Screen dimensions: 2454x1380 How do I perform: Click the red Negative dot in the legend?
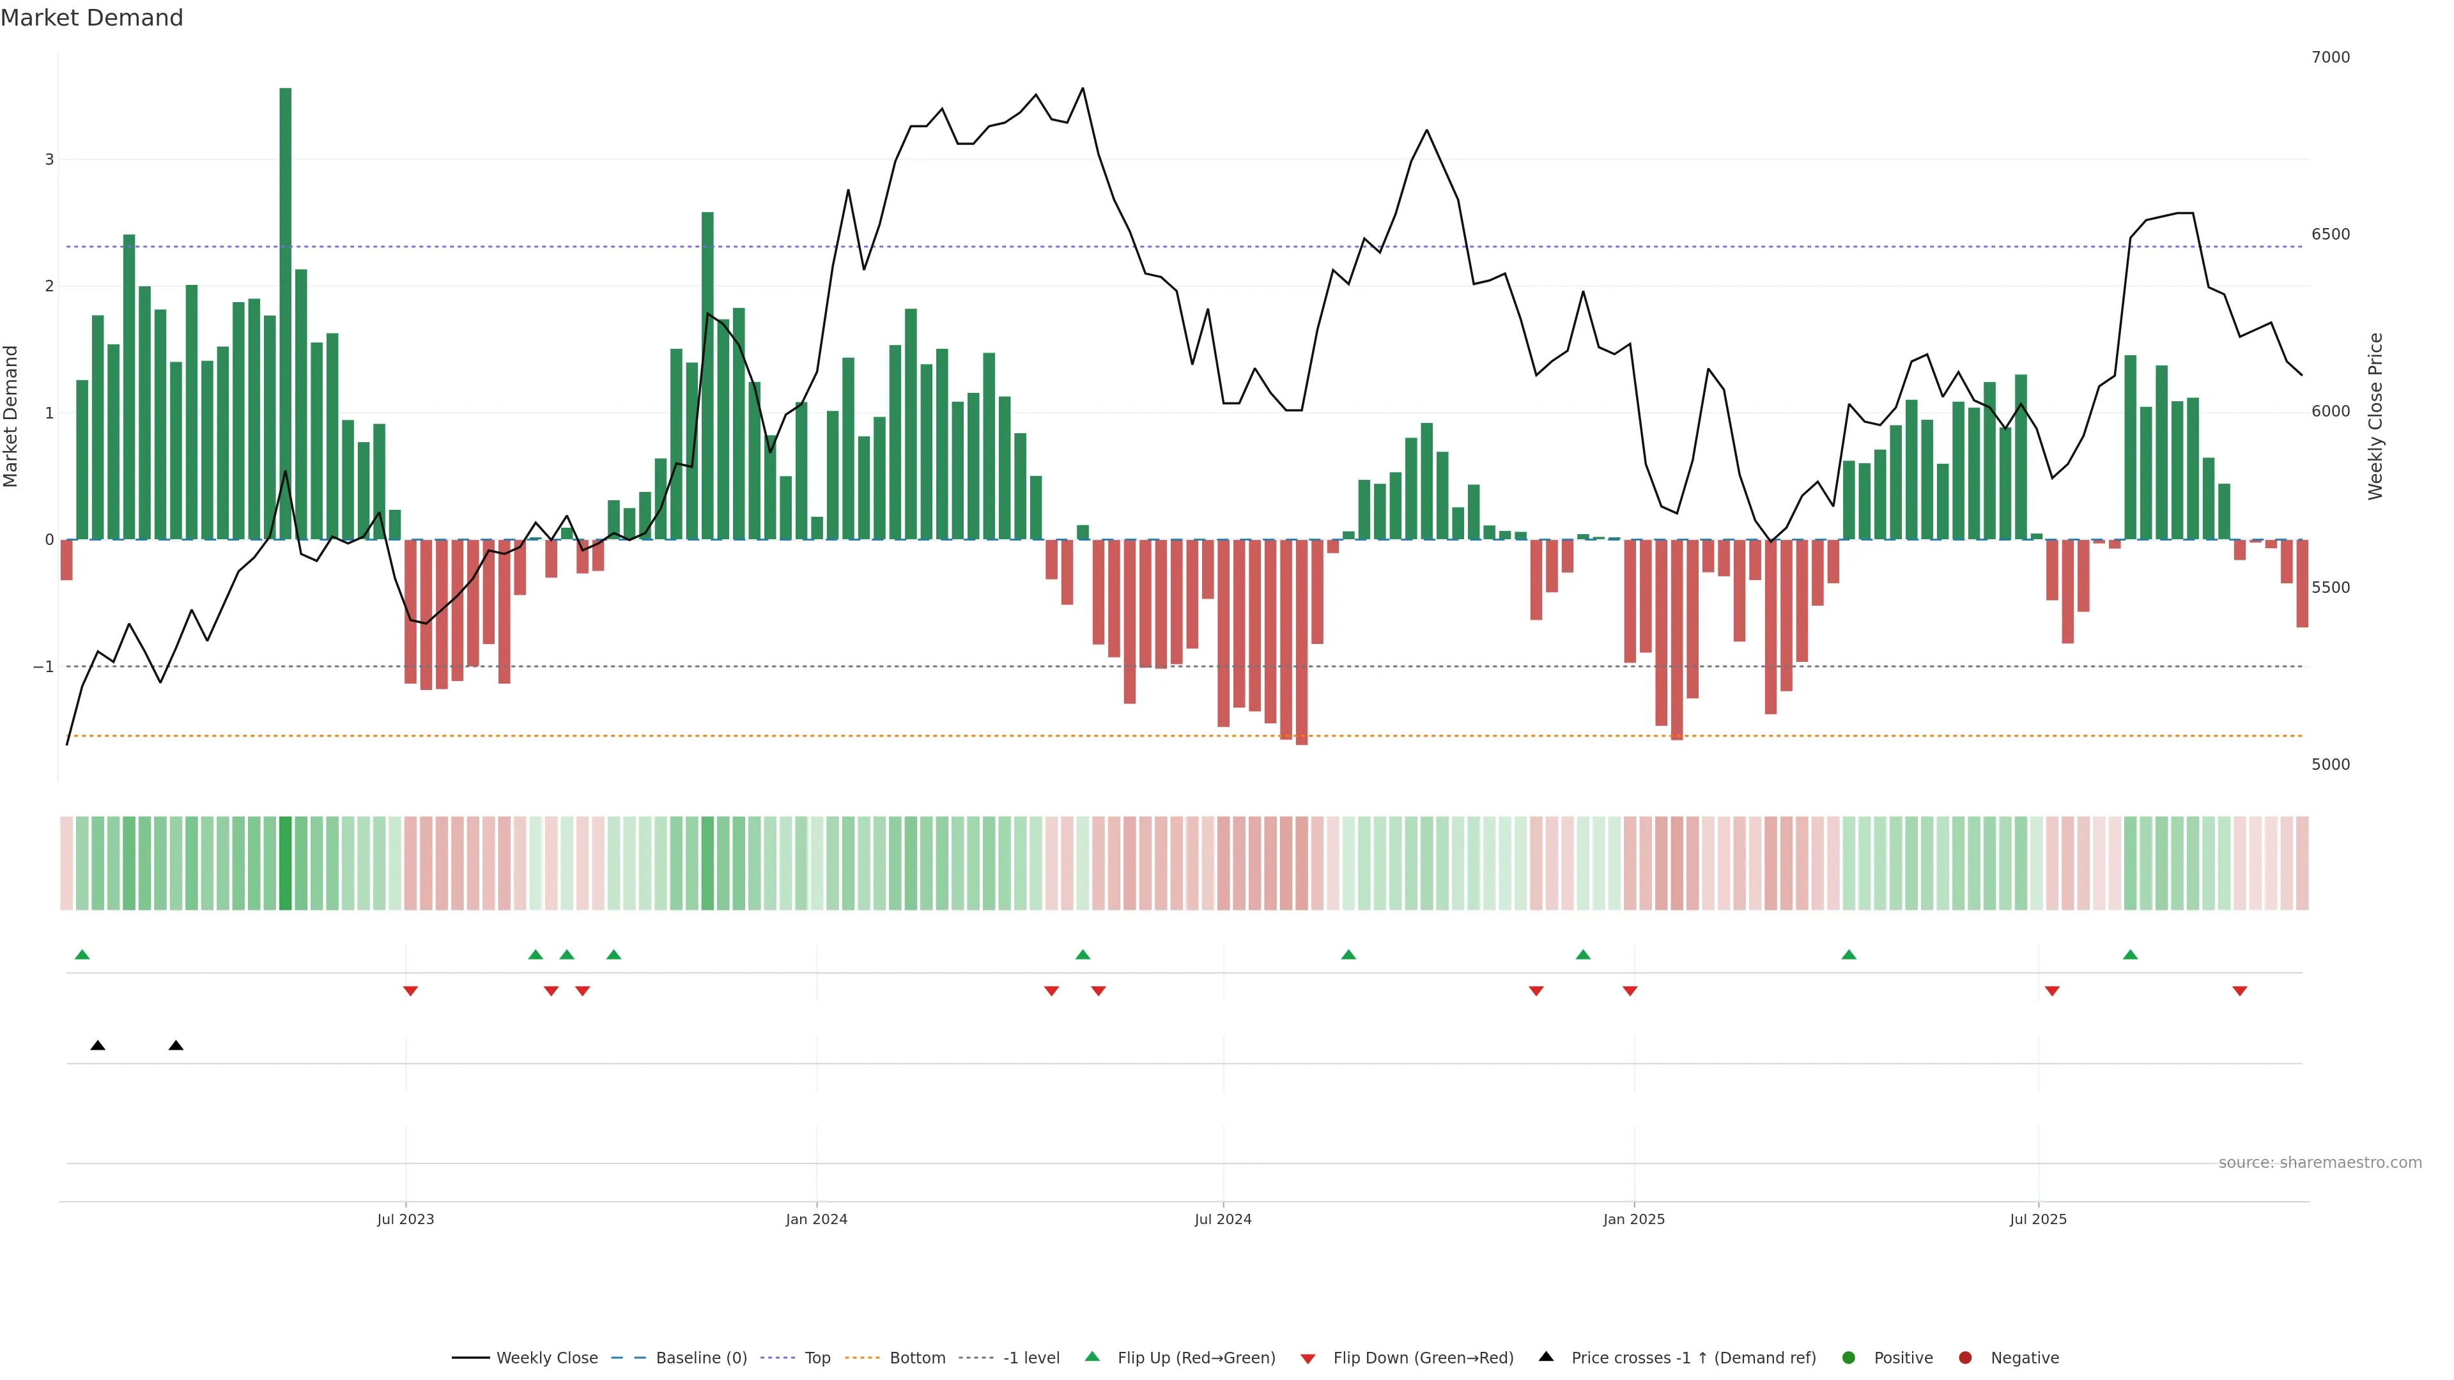tap(1965, 1357)
